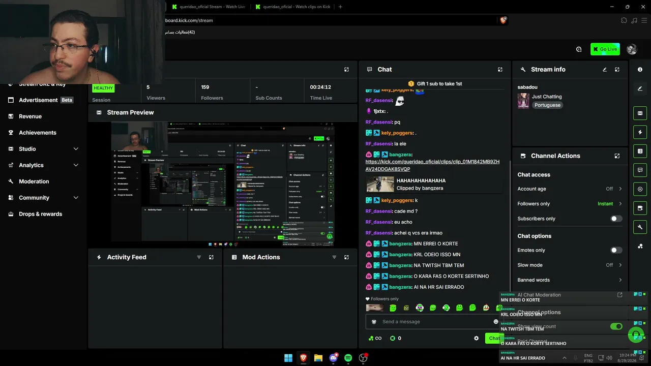
Task: Toggle Show view count switch
Action: 616,326
